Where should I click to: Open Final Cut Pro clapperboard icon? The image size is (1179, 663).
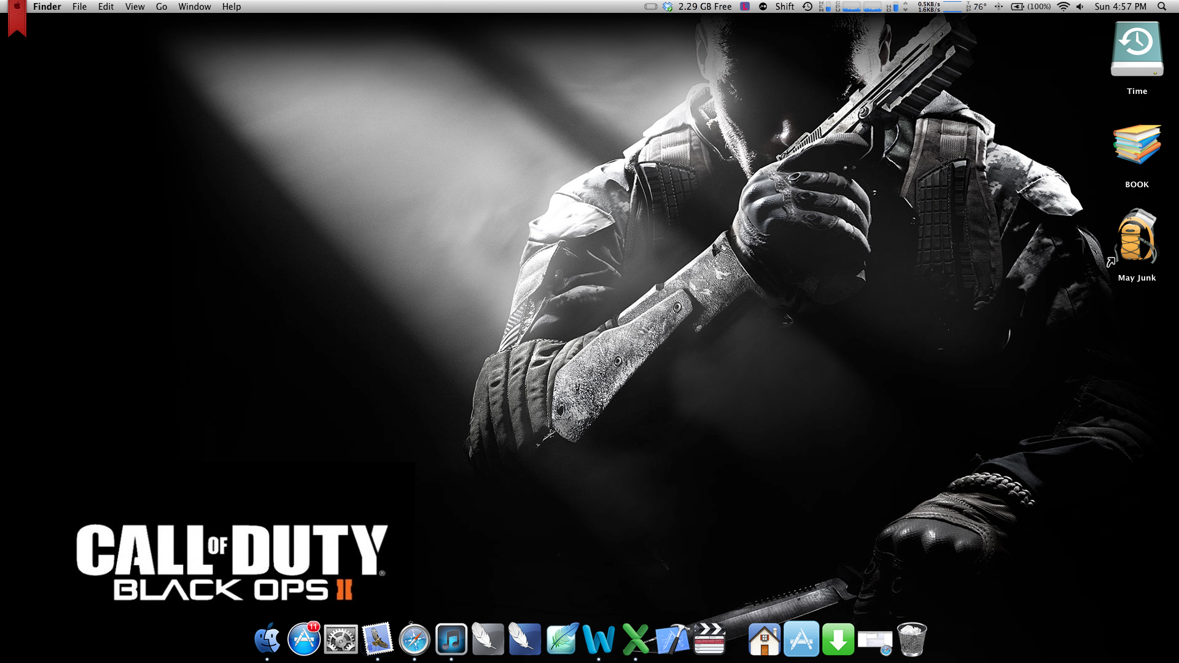tap(709, 639)
